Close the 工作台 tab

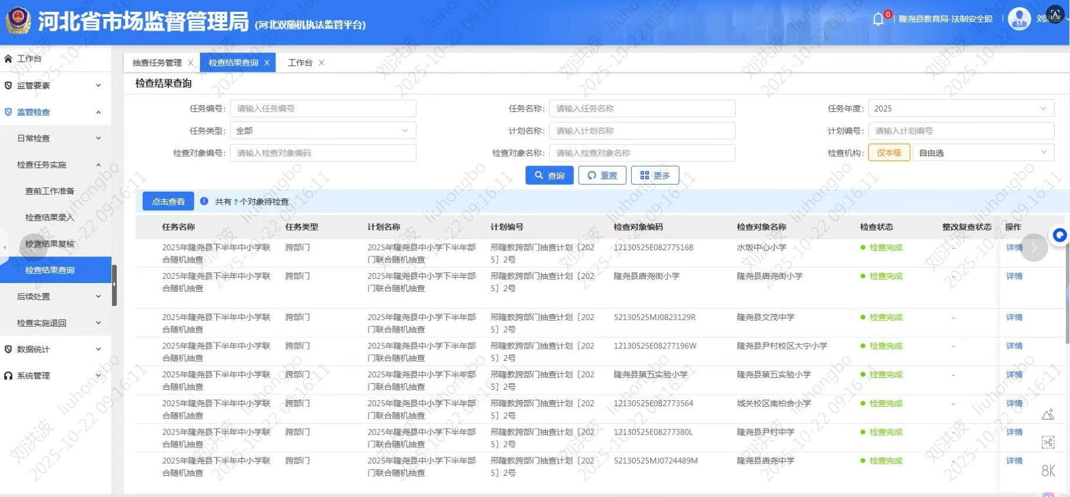pyautogui.click(x=321, y=62)
